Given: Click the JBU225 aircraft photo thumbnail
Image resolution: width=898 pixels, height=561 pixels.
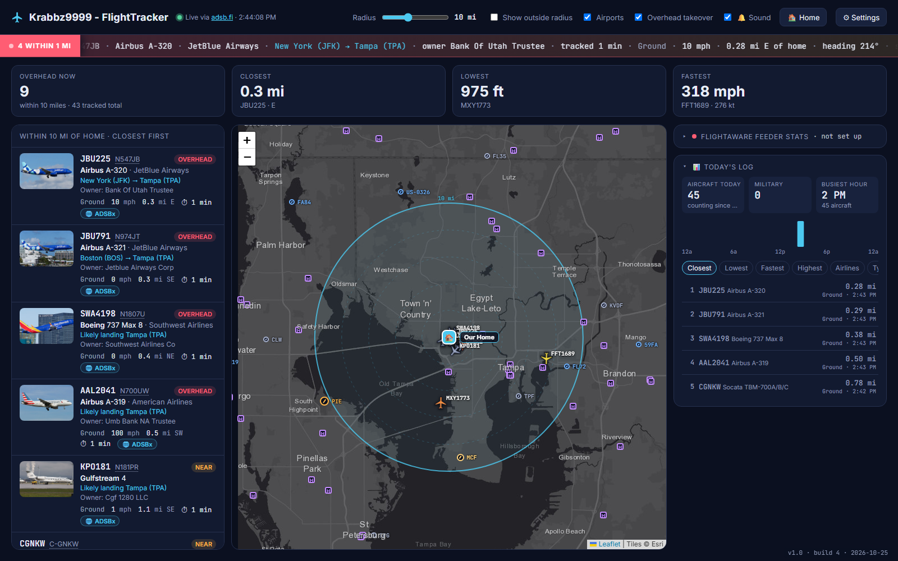Looking at the screenshot, I should coord(47,171).
